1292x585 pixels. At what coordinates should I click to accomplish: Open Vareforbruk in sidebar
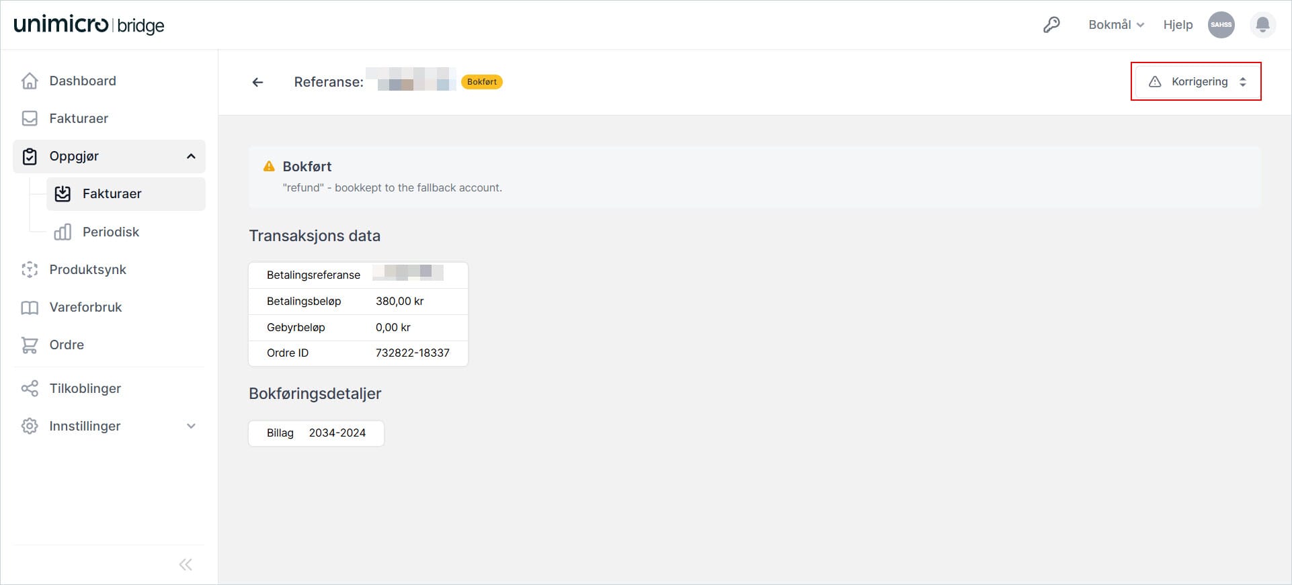click(85, 307)
